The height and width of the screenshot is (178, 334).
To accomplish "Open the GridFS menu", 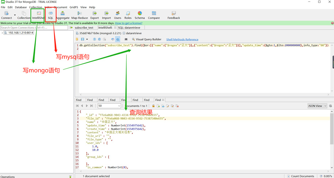I will click(74, 7).
